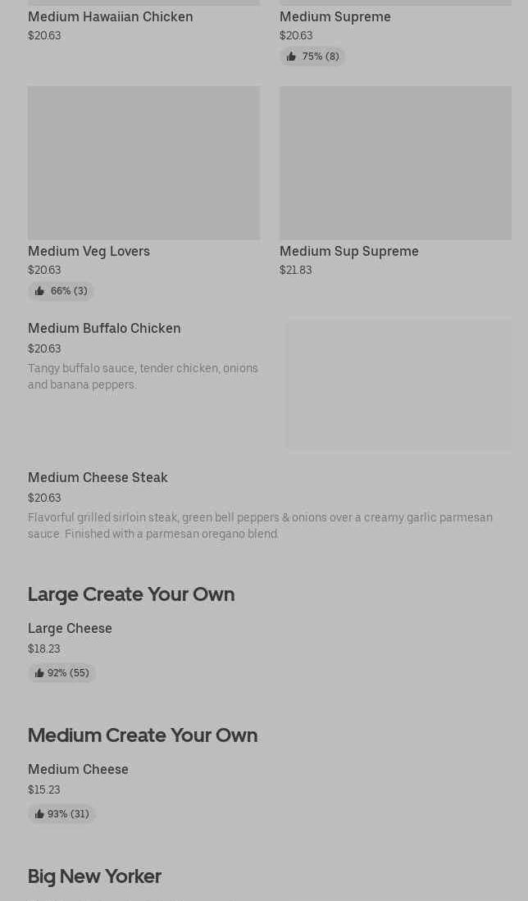The height and width of the screenshot is (901, 528).
Task: Click thumbs-up icon under Medium Veg Lovers
Action: tap(39, 291)
